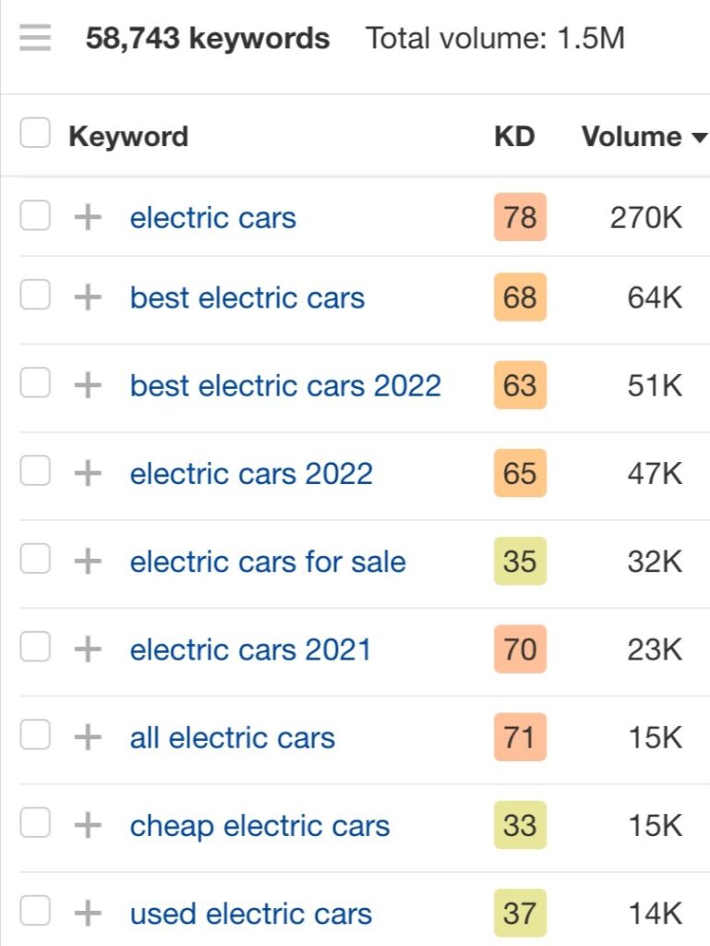The image size is (710, 946).
Task: Click the KD 78 difficulty badge
Action: (520, 217)
